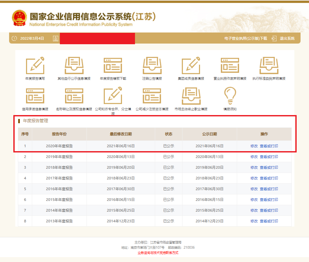Open 执行标准自我声明填报 icon

click(x=269, y=66)
